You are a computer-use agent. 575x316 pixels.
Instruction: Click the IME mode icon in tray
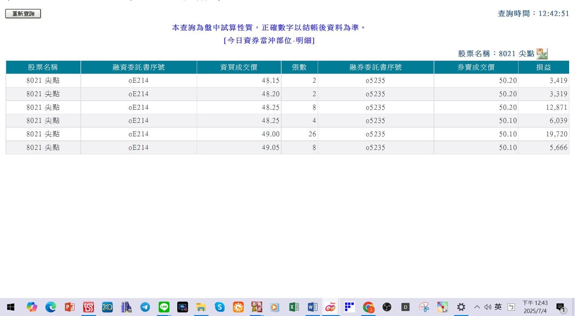511,307
